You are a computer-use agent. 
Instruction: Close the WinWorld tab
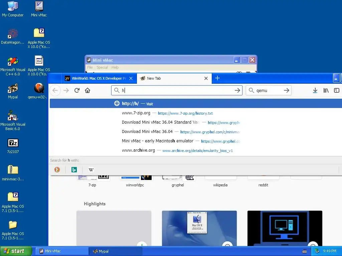pos(131,78)
